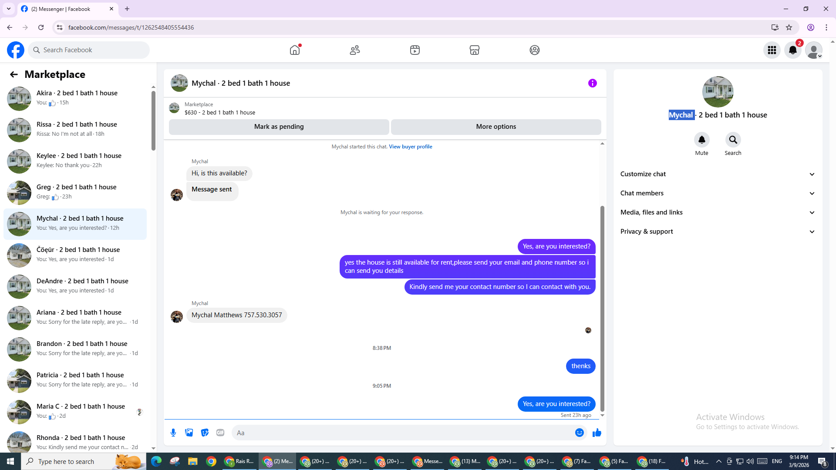Open the sticker picker icon

click(205, 433)
